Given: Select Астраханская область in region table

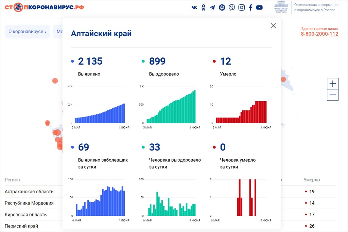Looking at the screenshot, I should 29,192.
